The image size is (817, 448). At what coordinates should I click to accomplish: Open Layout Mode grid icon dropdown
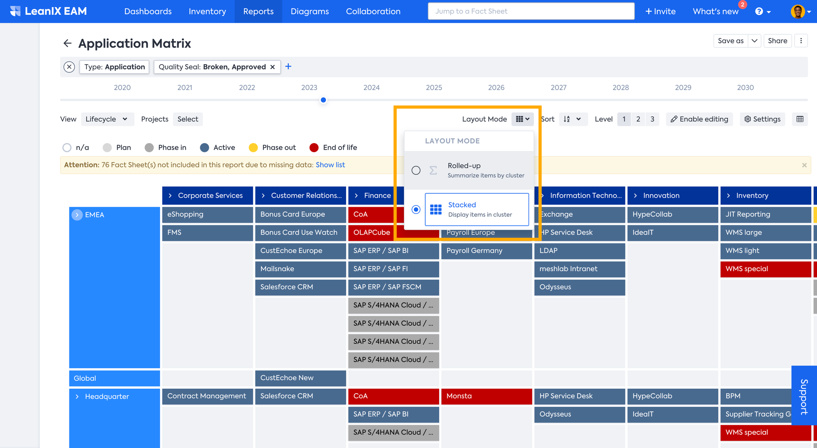[x=522, y=119]
